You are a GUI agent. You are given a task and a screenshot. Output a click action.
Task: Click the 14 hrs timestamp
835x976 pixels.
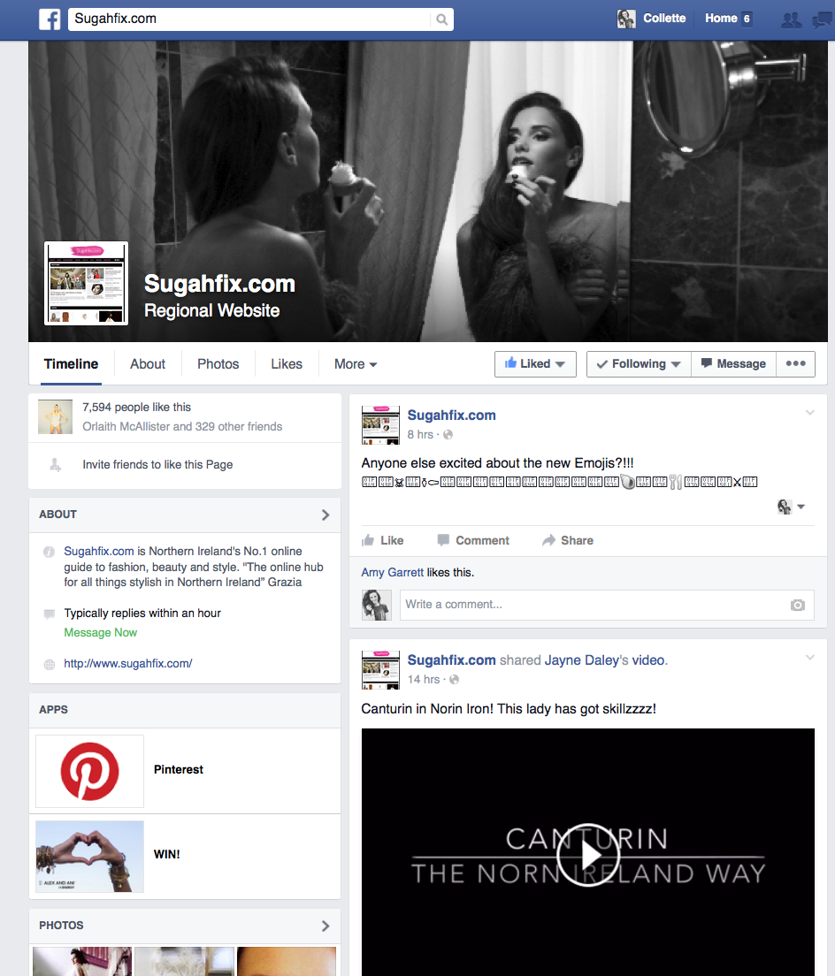click(424, 679)
